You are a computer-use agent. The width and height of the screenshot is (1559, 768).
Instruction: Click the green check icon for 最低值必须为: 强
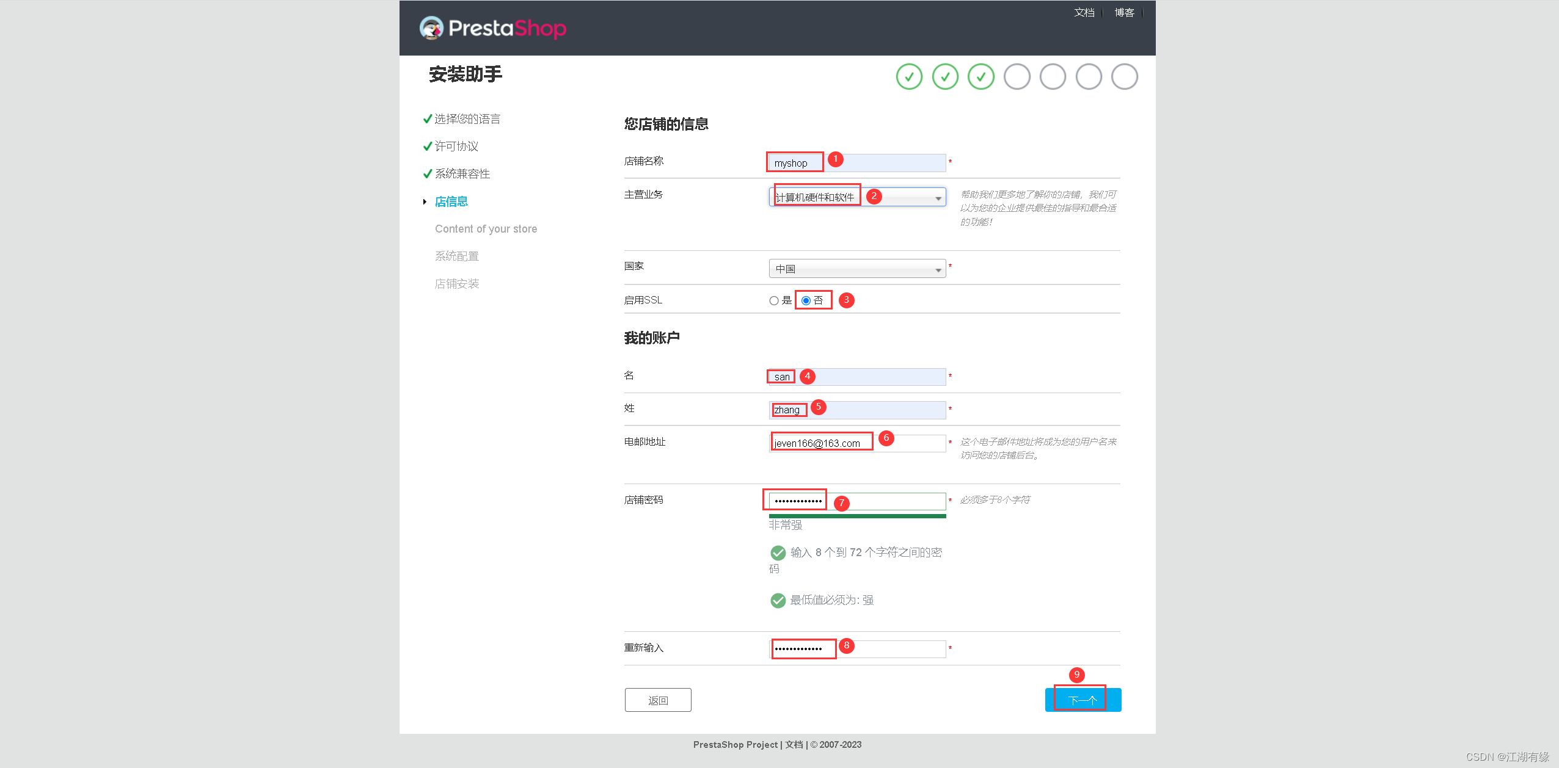pyautogui.click(x=778, y=601)
